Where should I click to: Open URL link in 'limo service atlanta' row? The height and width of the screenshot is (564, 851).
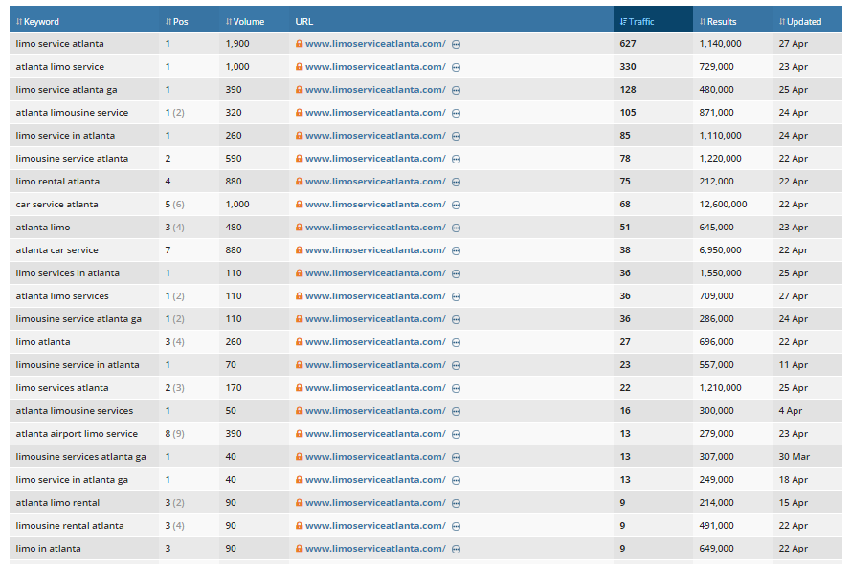coord(375,44)
